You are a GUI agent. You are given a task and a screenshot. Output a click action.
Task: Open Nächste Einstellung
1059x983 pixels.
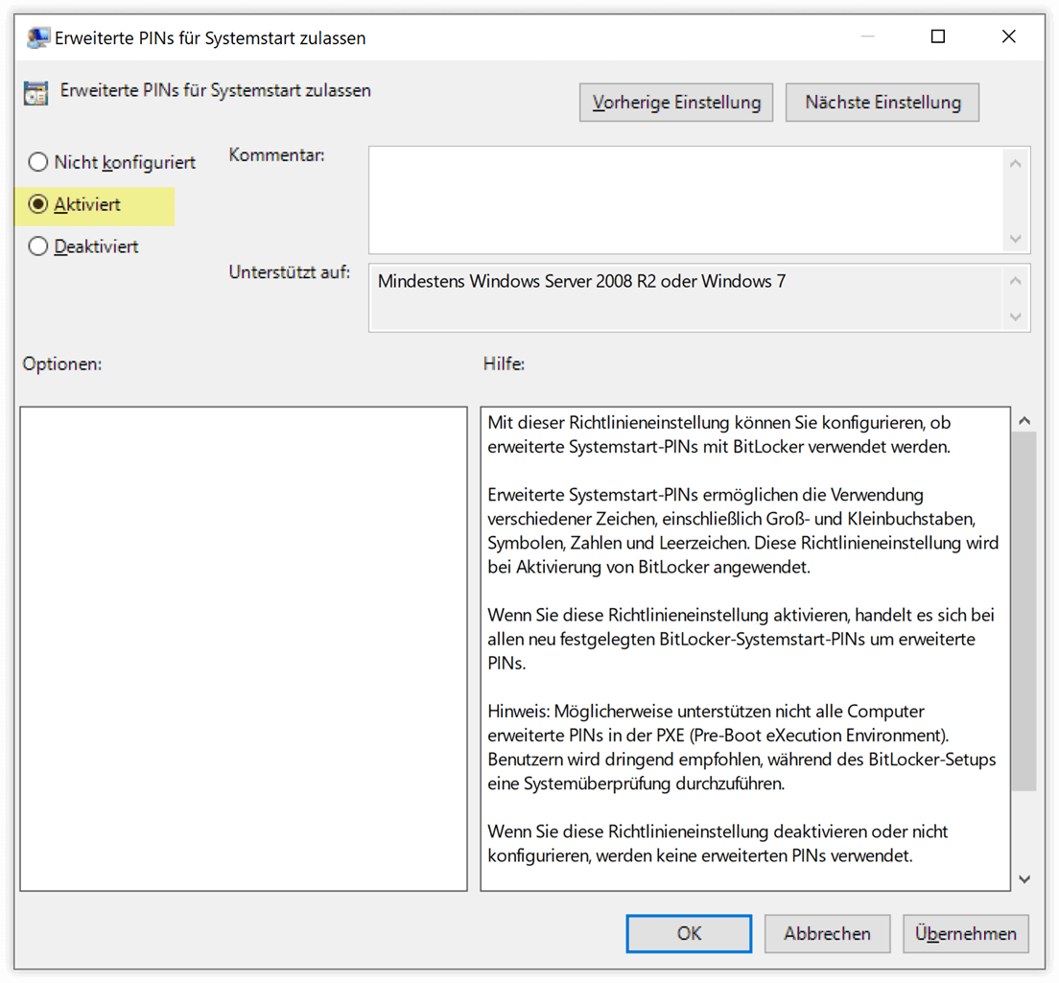pos(882,102)
